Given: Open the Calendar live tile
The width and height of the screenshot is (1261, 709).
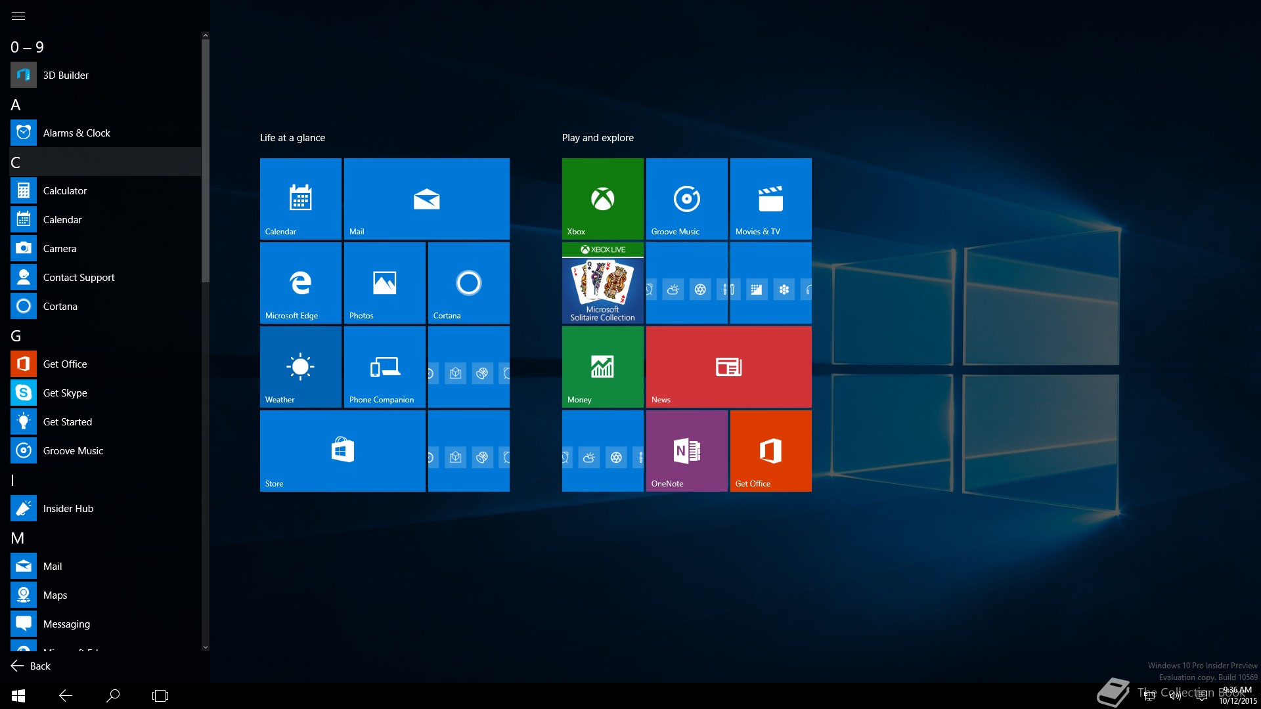Looking at the screenshot, I should click(x=301, y=198).
